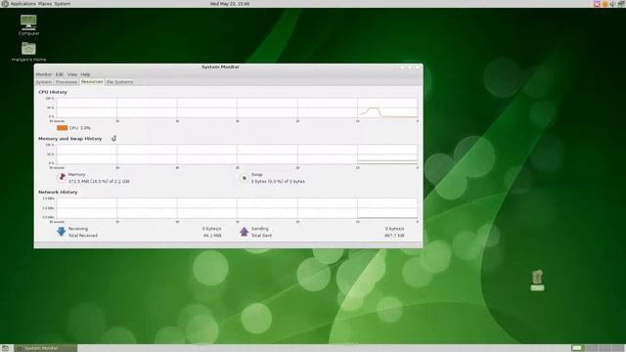Viewport: 626px width, 352px height.
Task: Open the Edit menu
Action: [x=60, y=74]
